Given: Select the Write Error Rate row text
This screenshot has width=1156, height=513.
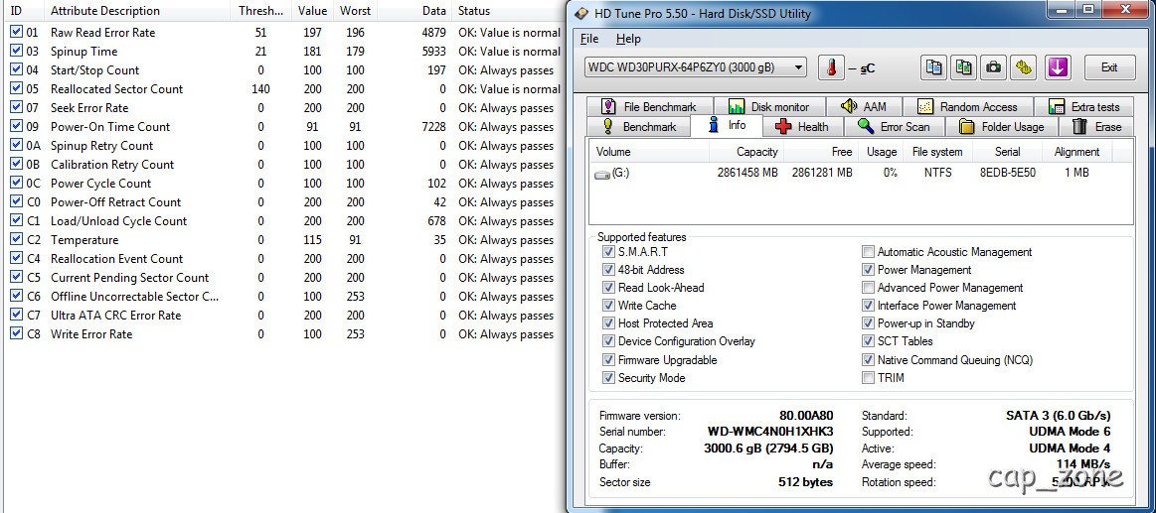Looking at the screenshot, I should pyautogui.click(x=91, y=334).
